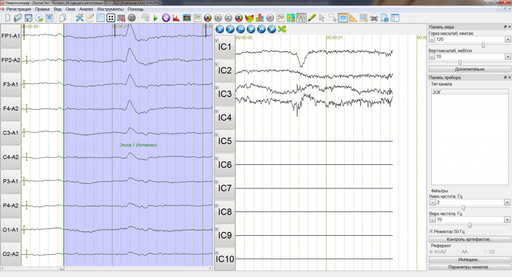
Task: Uncheck the IC1 component checkbox
Action: [217, 41]
